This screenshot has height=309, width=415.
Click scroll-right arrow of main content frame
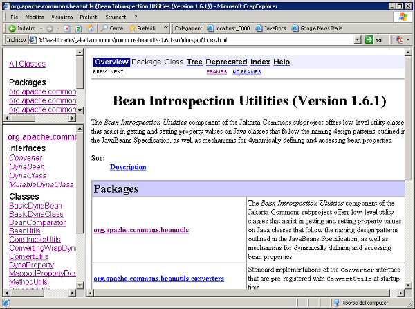pos(400,293)
